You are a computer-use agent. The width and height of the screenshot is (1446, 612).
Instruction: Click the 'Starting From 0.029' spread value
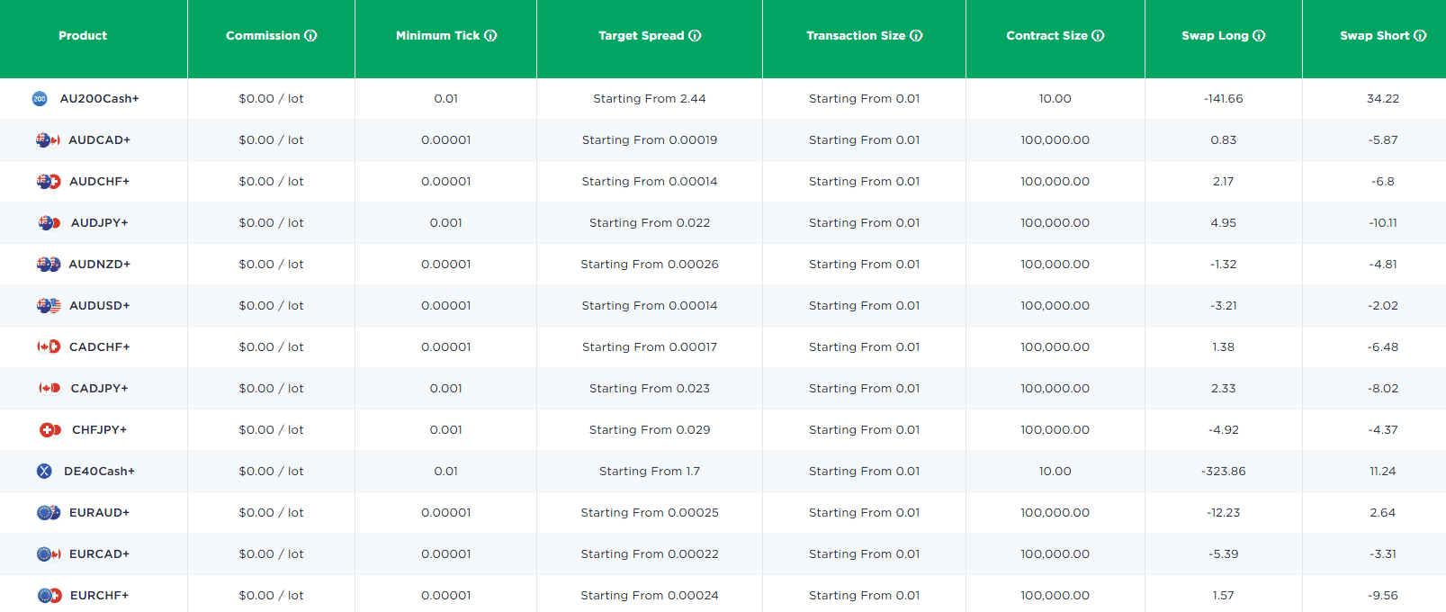(650, 430)
